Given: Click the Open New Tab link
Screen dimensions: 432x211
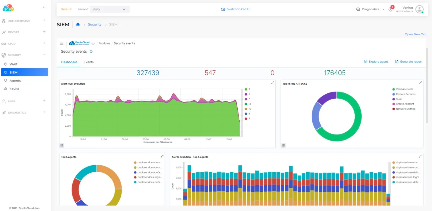Looking at the screenshot, I should pyautogui.click(x=415, y=34).
